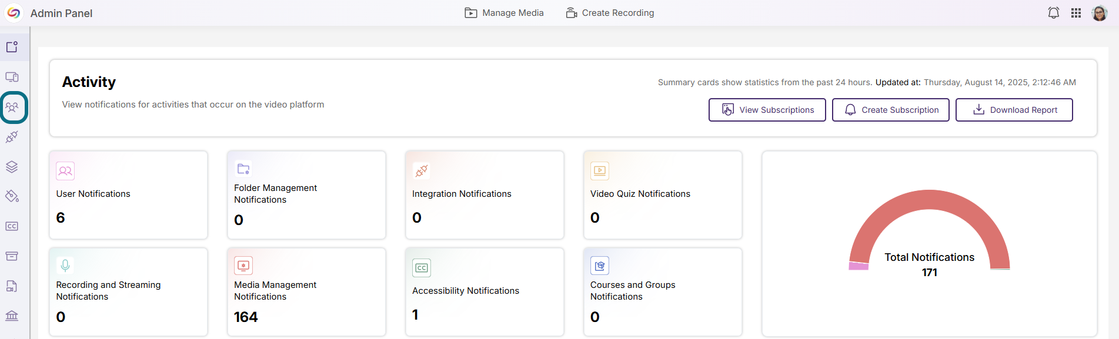Open the user profile avatar

1099,13
